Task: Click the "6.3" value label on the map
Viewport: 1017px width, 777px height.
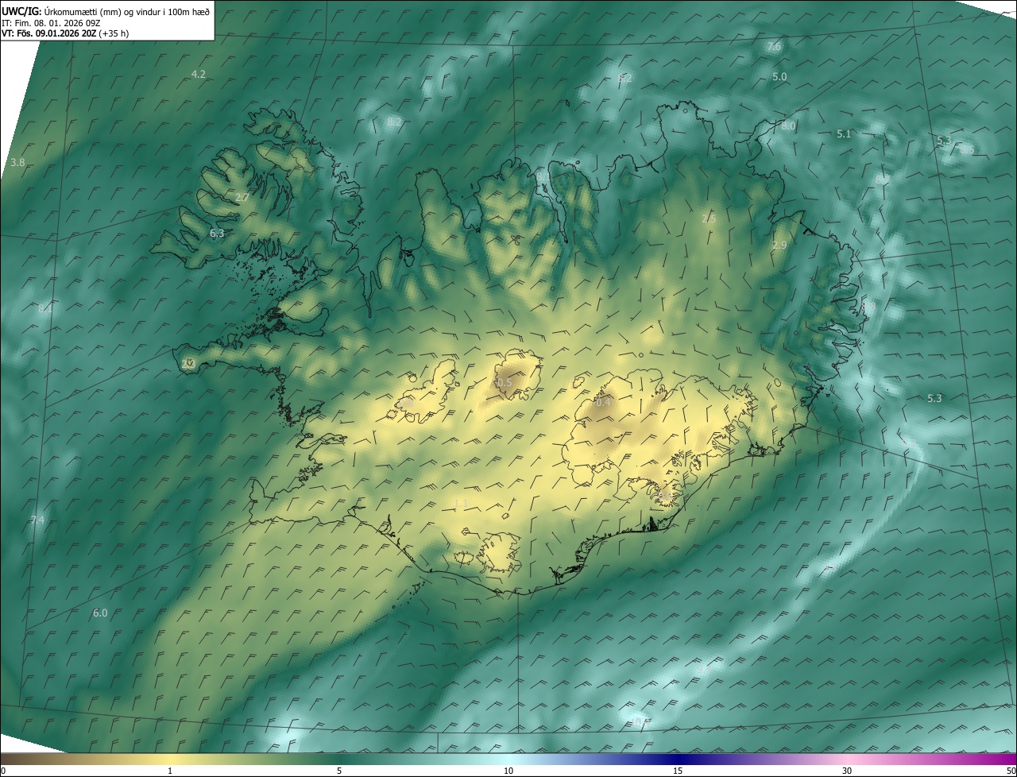Action: [217, 234]
